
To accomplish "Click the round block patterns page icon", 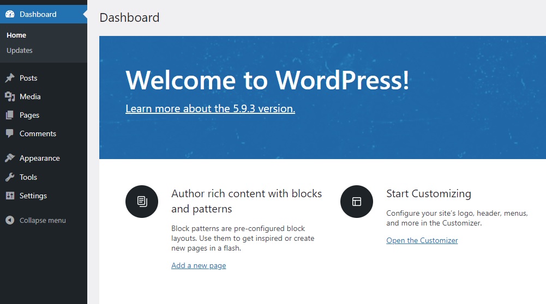I will coord(142,202).
